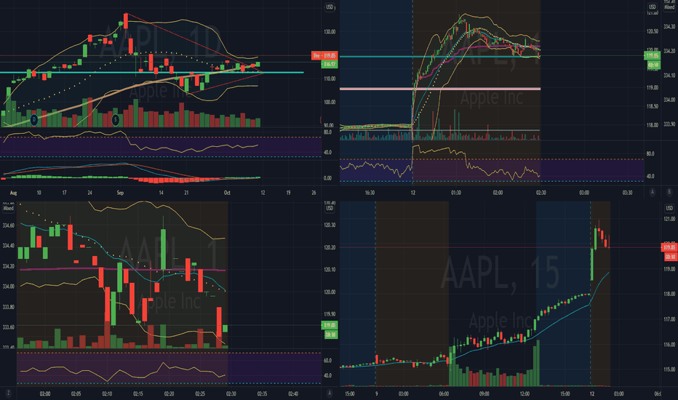Click the 02:25 label on the bottom-left time axis
This screenshot has height=400, width=678.
tap(200, 394)
